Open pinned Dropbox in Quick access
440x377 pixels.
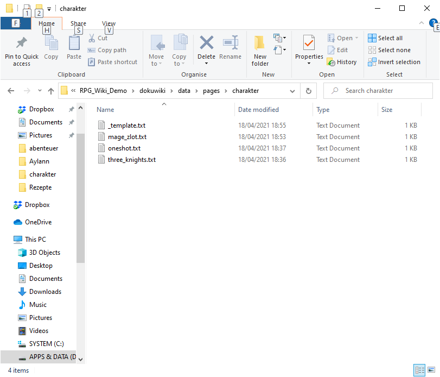click(42, 109)
